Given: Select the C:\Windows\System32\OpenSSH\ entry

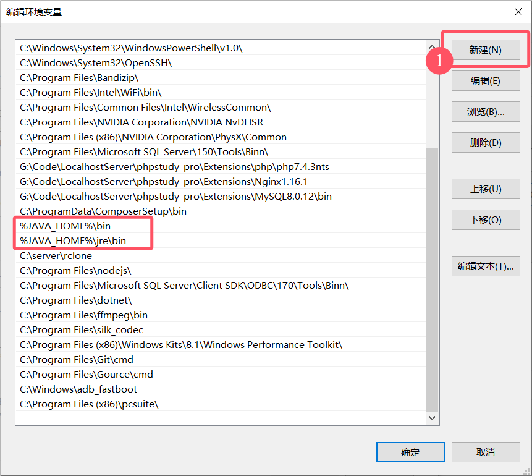Looking at the screenshot, I should (x=96, y=62).
